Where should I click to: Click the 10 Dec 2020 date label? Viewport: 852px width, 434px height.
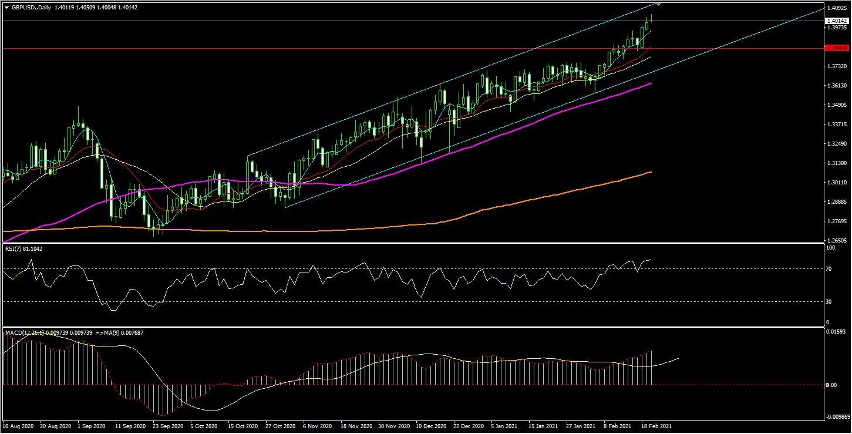click(x=430, y=426)
